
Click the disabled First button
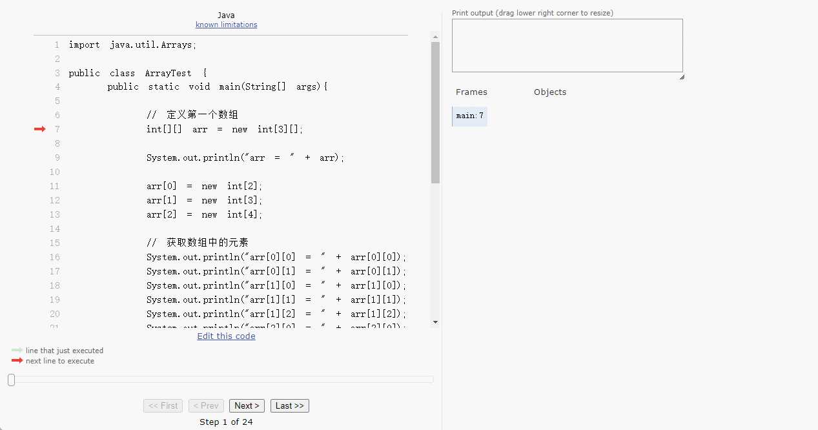[163, 405]
